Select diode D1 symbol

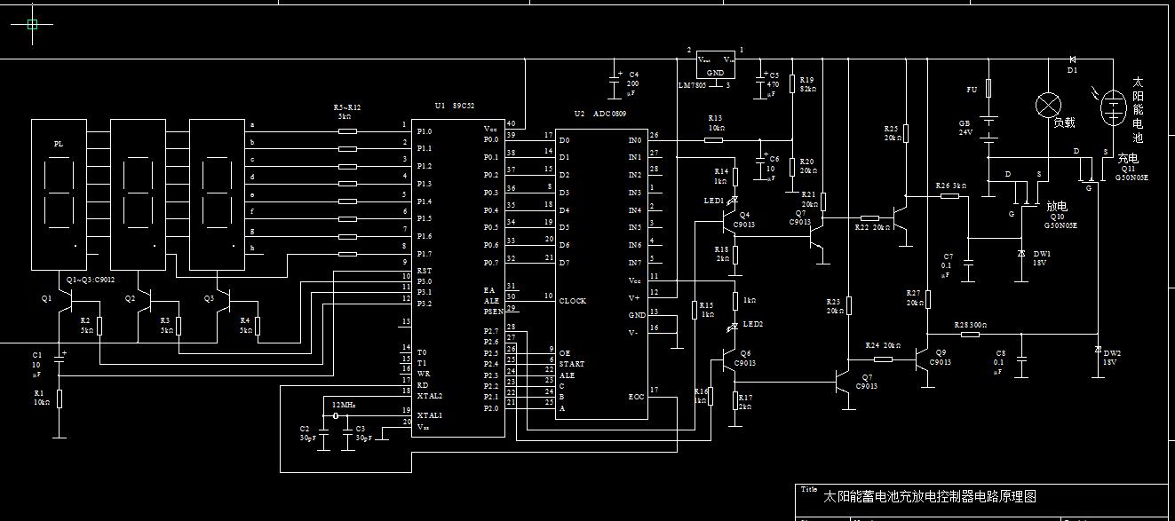[x=1072, y=59]
